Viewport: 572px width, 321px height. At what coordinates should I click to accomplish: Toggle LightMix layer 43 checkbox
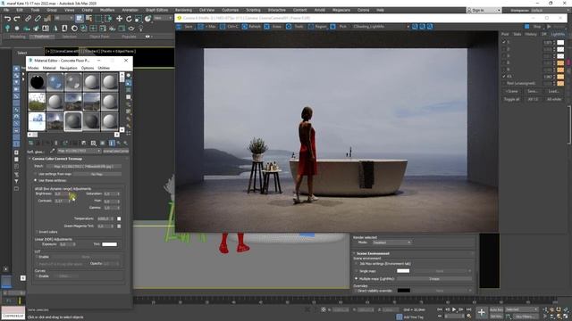pyautogui.click(x=504, y=77)
